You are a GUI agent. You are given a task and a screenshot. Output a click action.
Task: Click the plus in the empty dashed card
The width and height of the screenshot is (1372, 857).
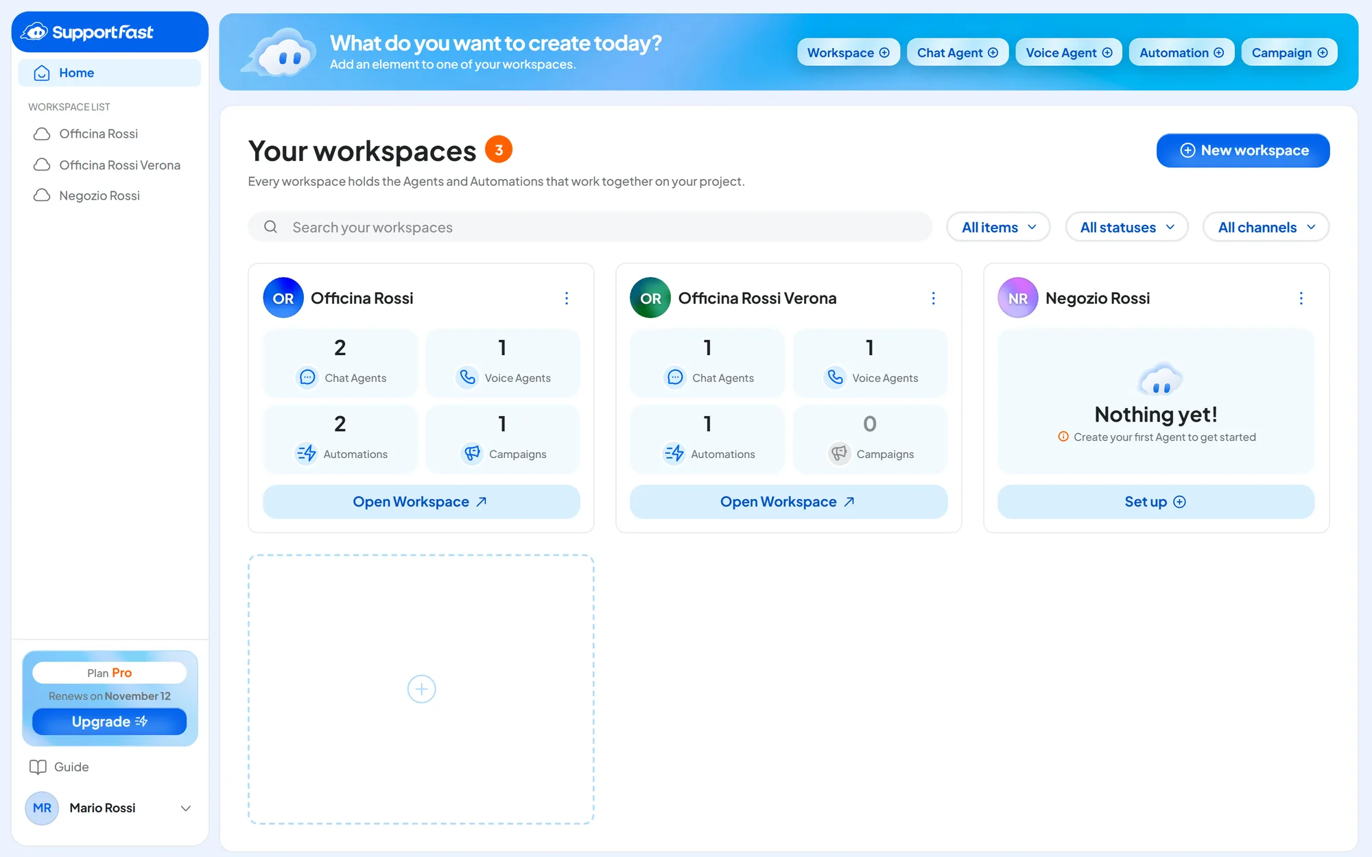coord(421,689)
